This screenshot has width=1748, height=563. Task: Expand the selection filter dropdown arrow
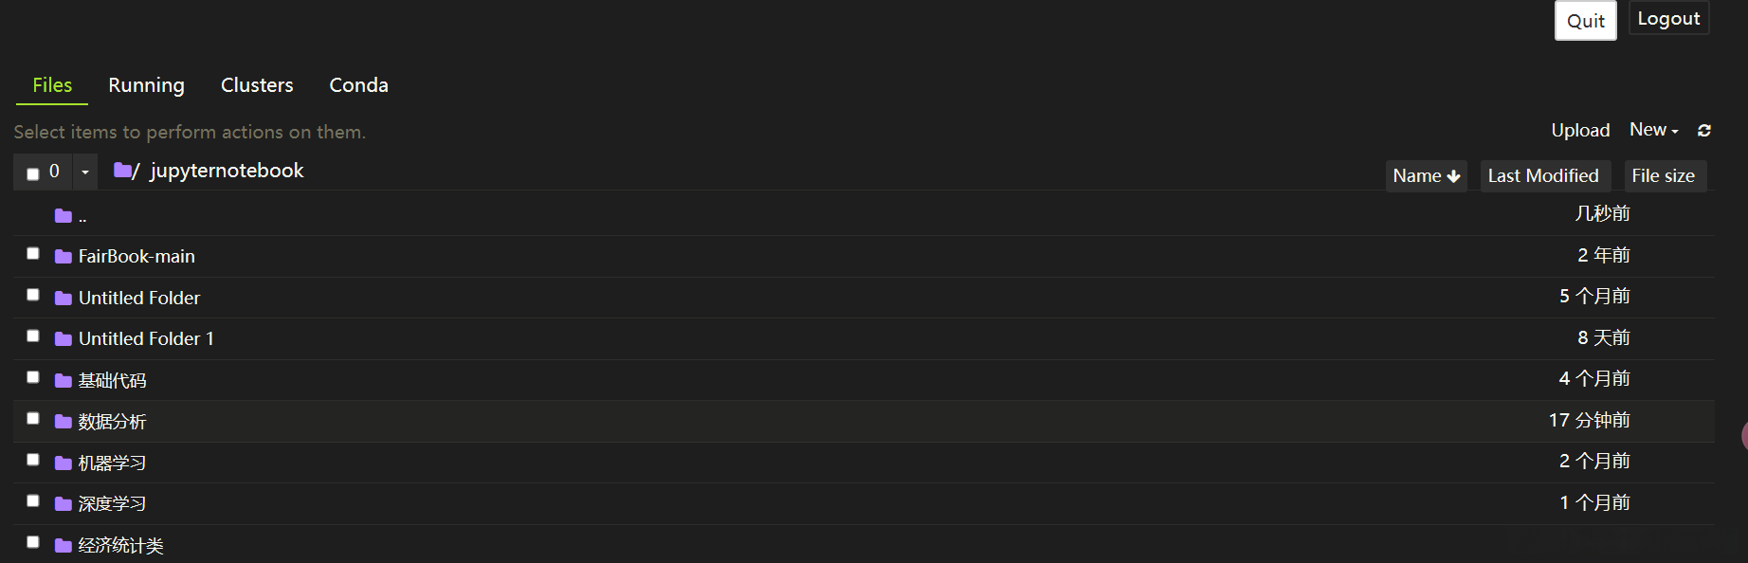[85, 173]
